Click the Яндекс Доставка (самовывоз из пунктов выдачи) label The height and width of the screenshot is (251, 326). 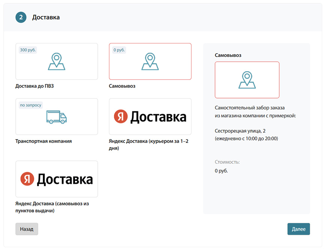pos(52,207)
